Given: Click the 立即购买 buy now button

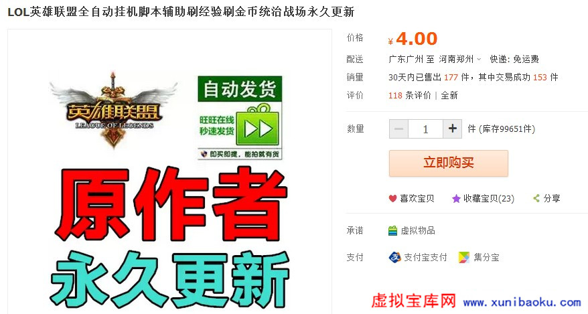Looking at the screenshot, I should tap(449, 163).
